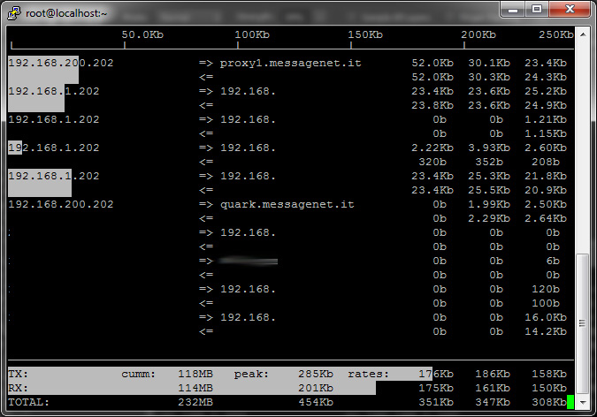Click the 285Kb peak TX value
597x417 pixels.
point(314,374)
